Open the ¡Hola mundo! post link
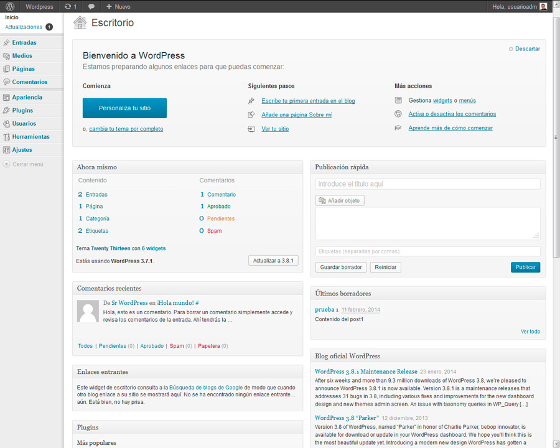The image size is (560, 448). 175,302
